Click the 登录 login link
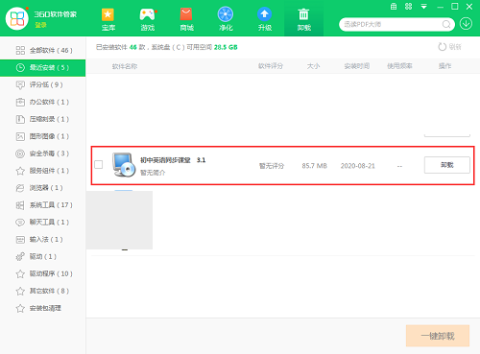 coord(40,25)
